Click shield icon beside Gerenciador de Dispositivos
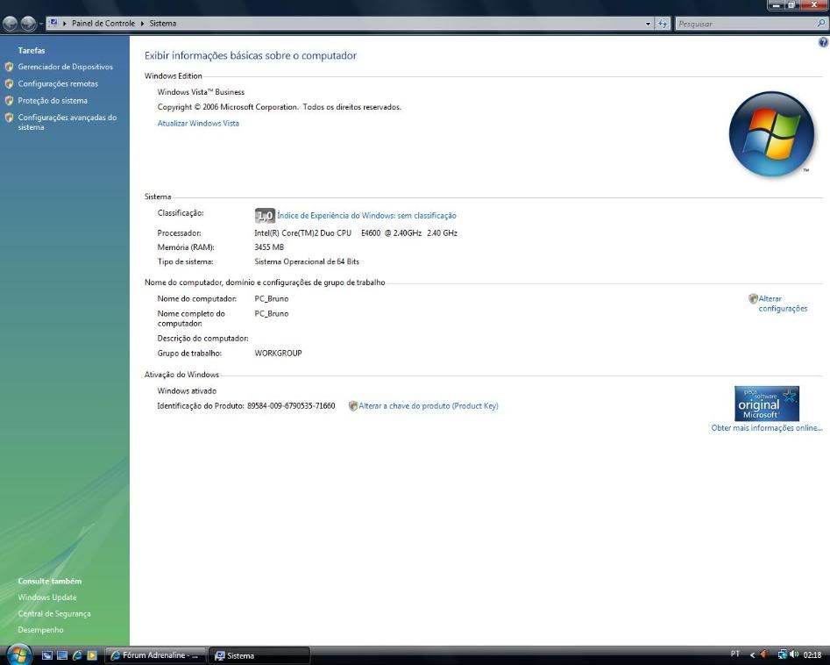 (x=9, y=67)
